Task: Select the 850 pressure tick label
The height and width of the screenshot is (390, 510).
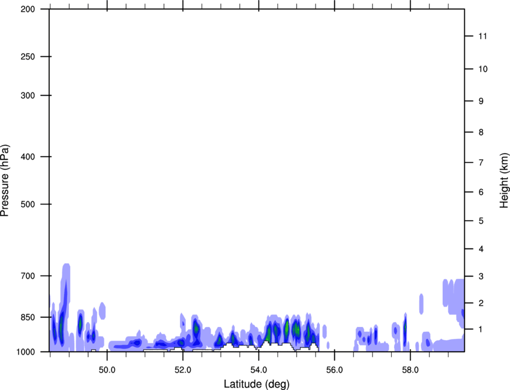Action: [28, 317]
